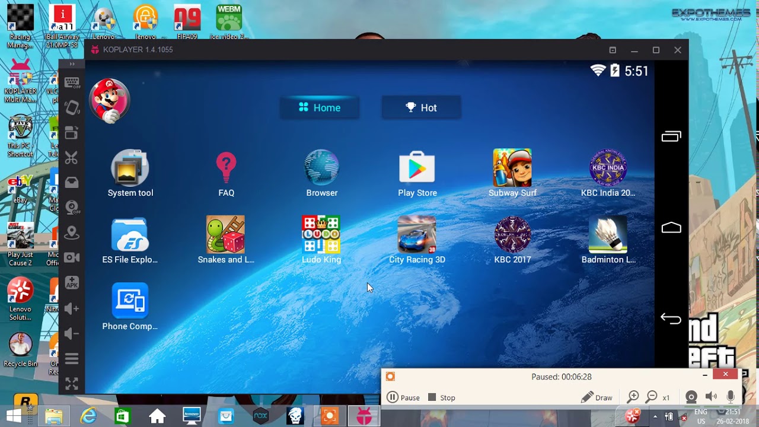Switch to the Hot tab
The image size is (759, 427).
[421, 107]
